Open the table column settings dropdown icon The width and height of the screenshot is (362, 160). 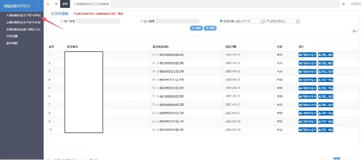(x=355, y=31)
